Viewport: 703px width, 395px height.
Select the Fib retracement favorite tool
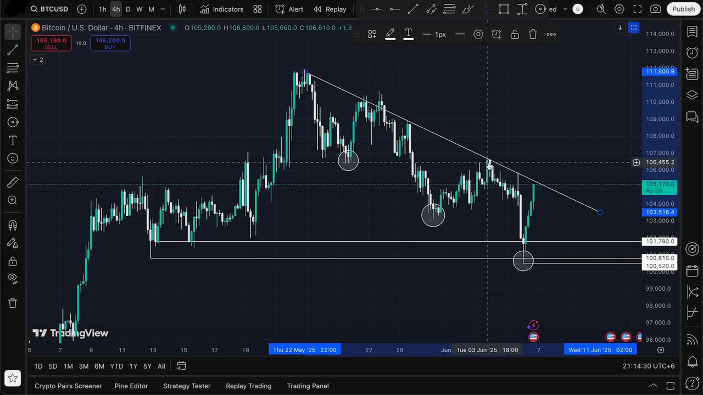coord(449,9)
